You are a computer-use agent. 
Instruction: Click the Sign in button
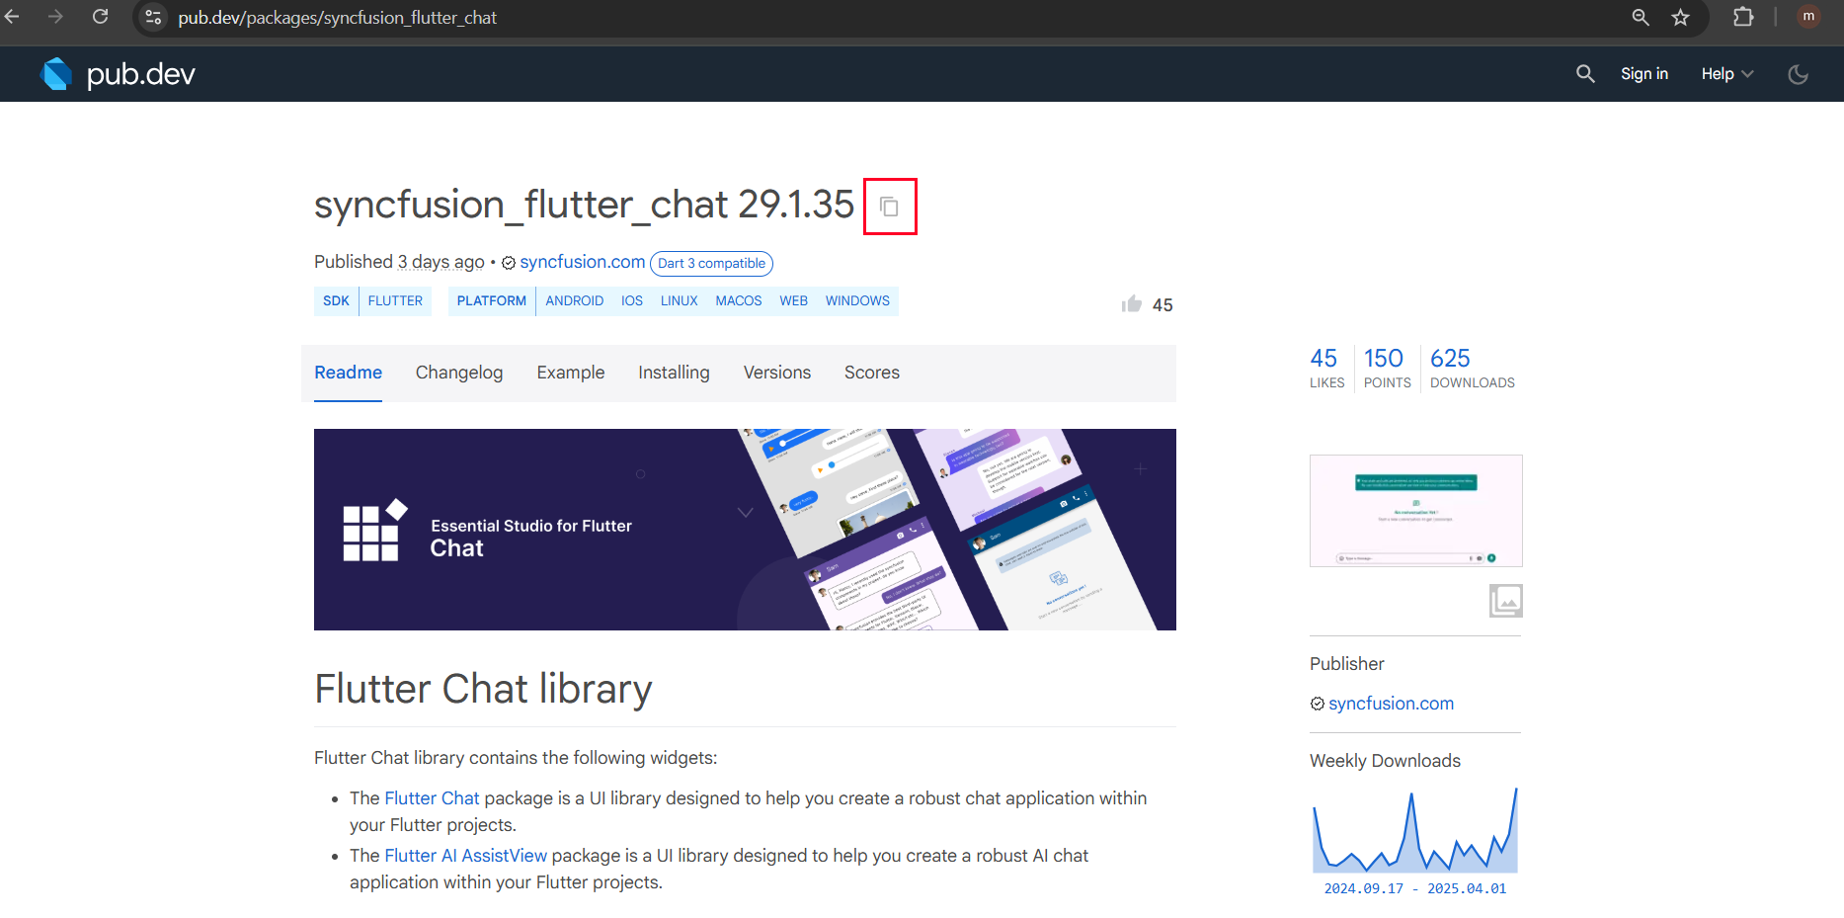coord(1644,74)
